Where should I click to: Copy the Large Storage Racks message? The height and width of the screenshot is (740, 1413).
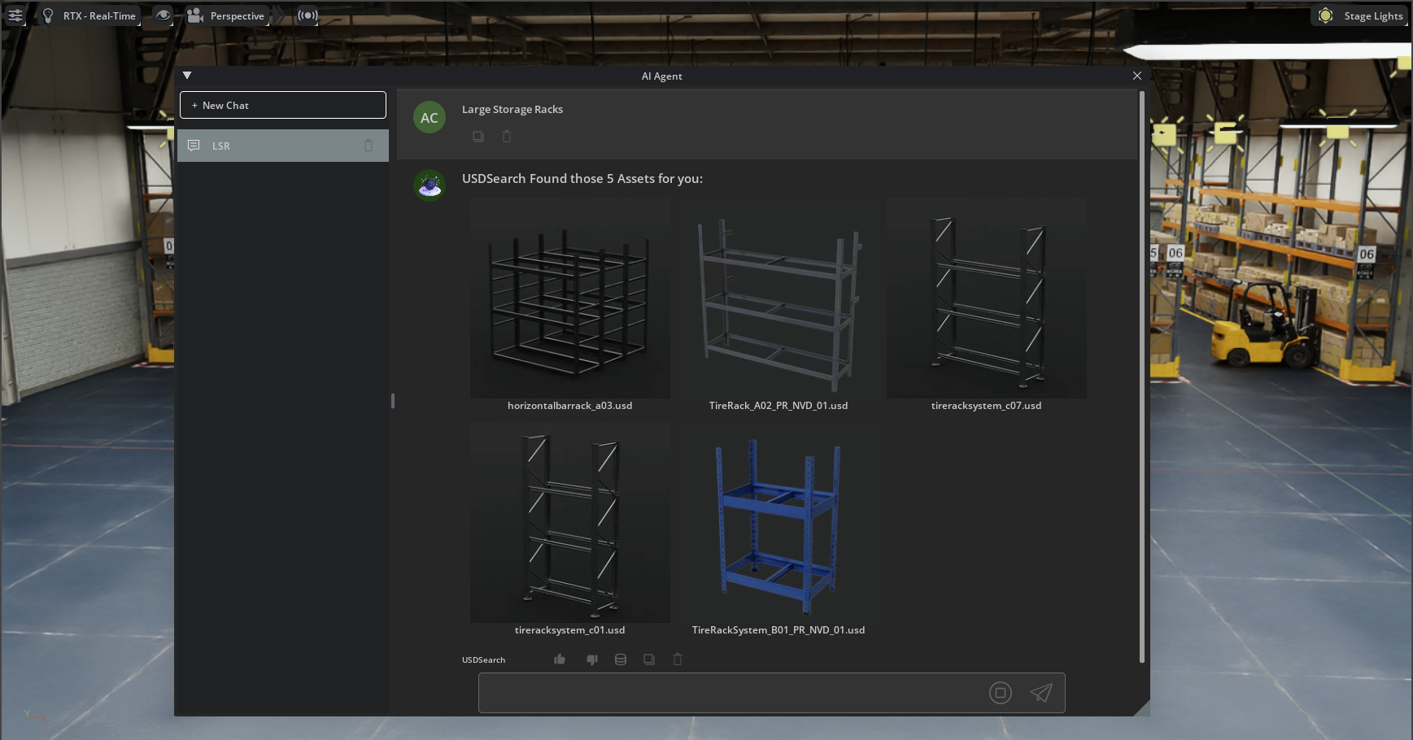click(x=478, y=137)
